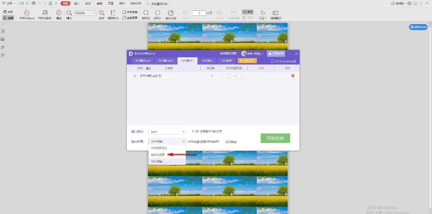
Task: Select the hand tool in the toolbar
Action: click(x=8, y=12)
